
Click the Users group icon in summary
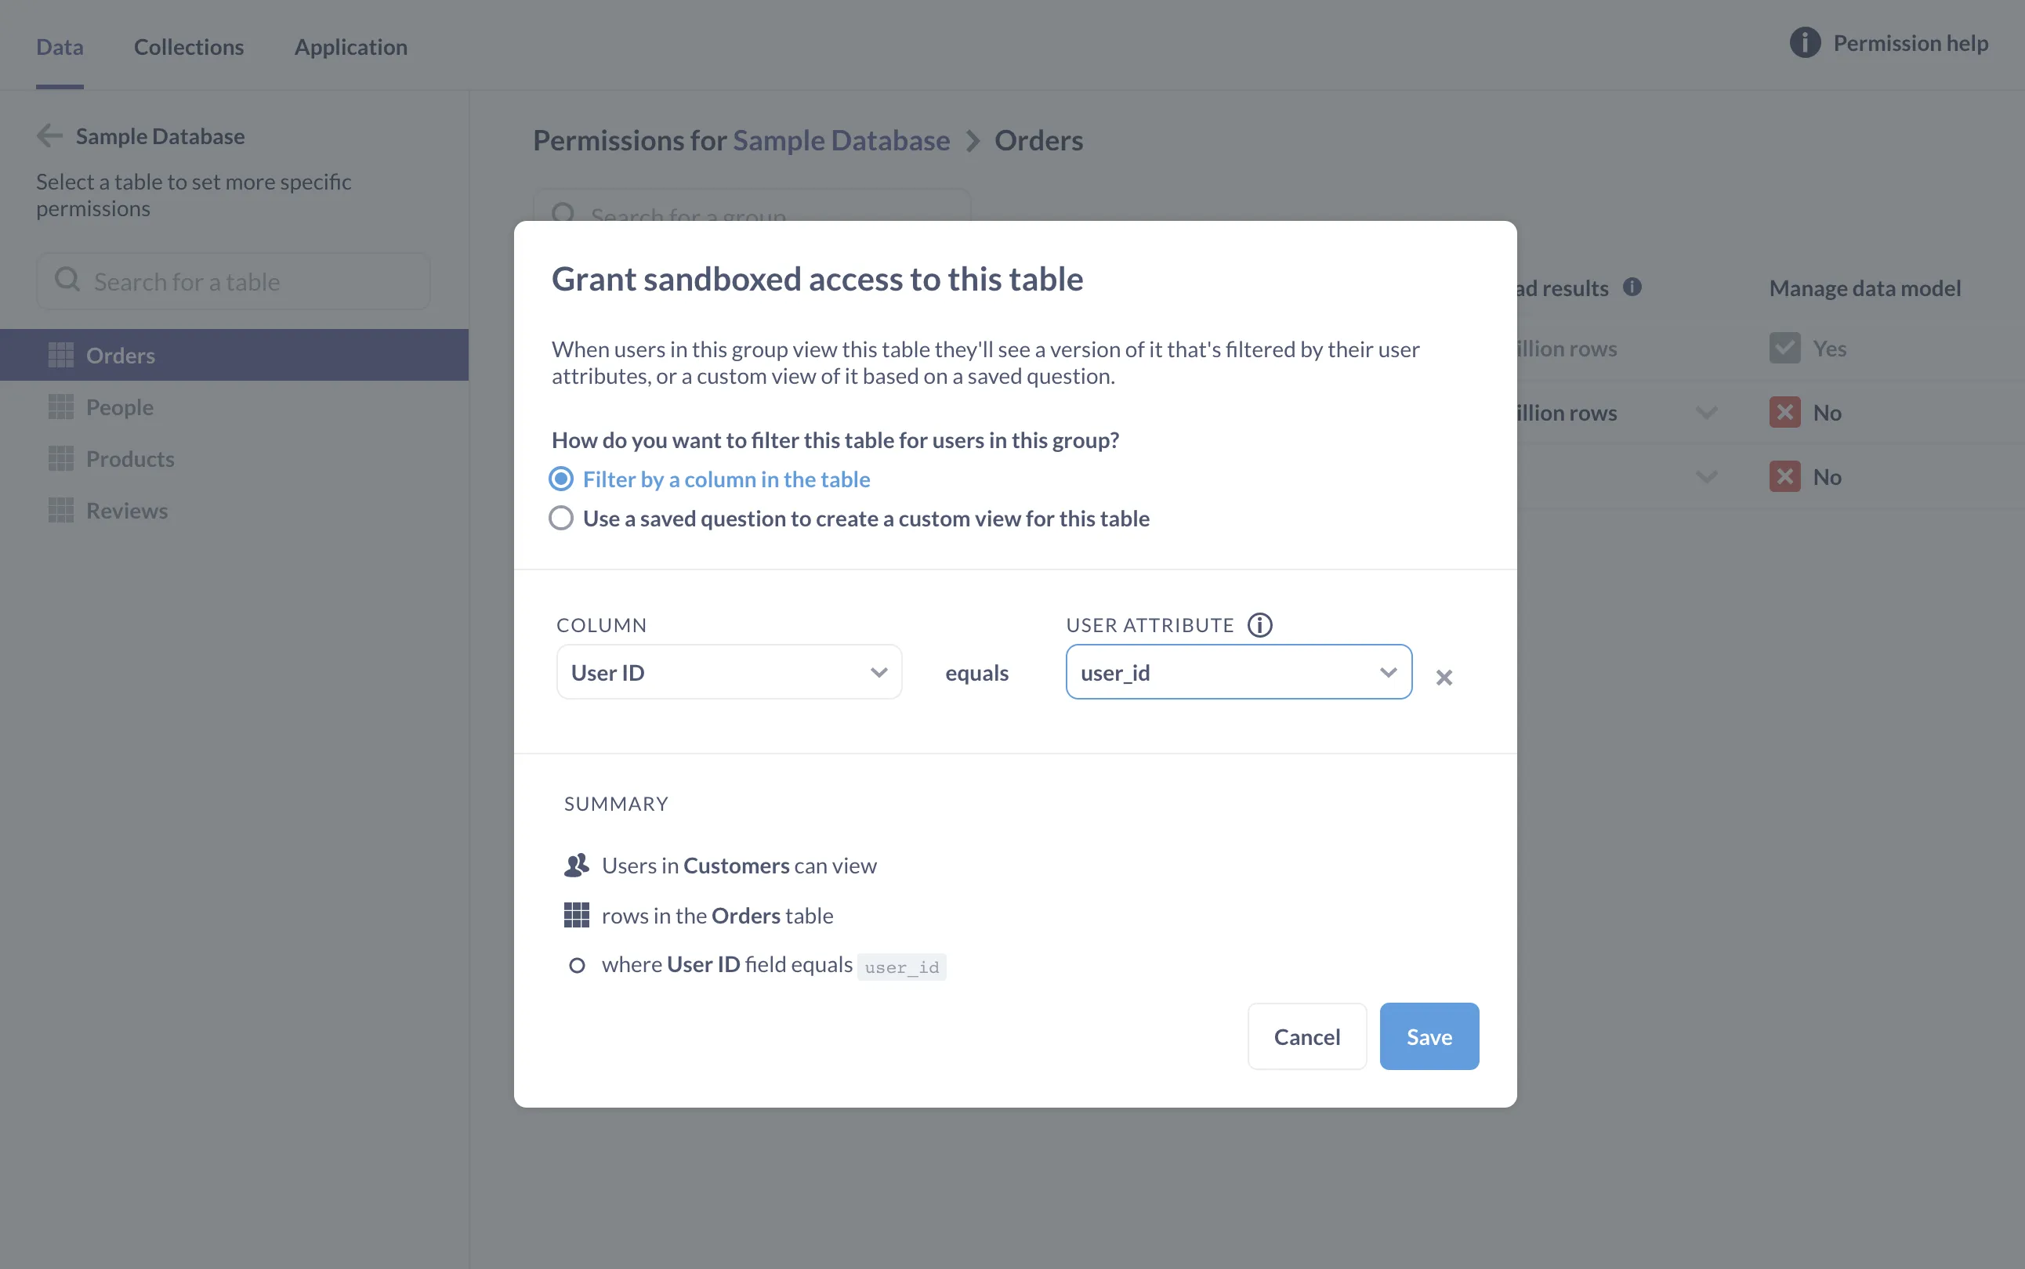point(576,862)
